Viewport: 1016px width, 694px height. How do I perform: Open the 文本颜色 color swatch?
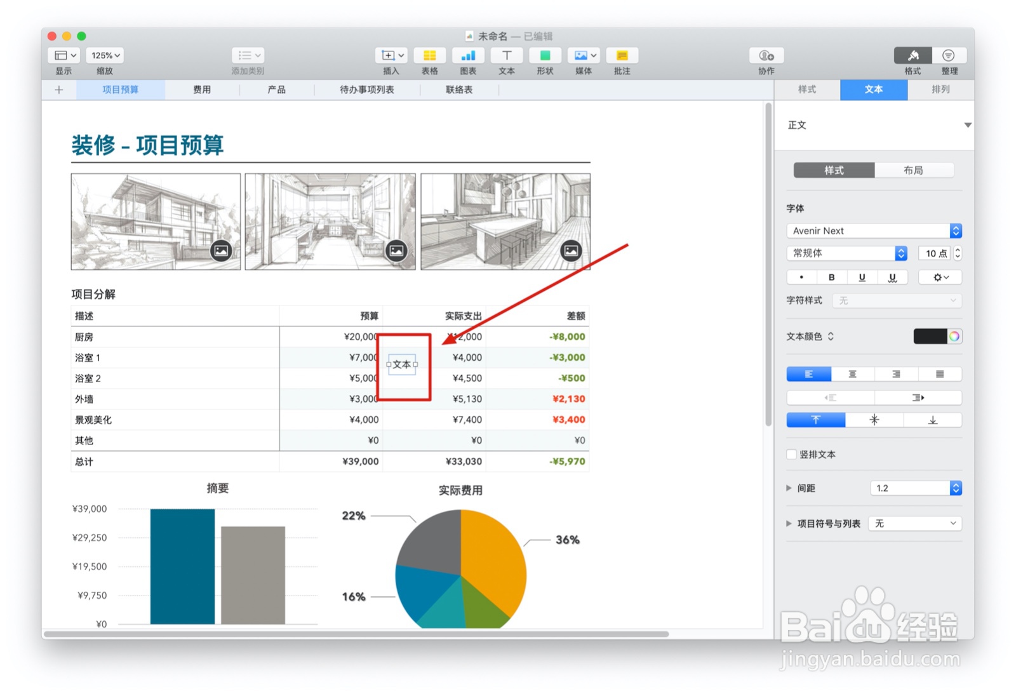[x=930, y=336]
